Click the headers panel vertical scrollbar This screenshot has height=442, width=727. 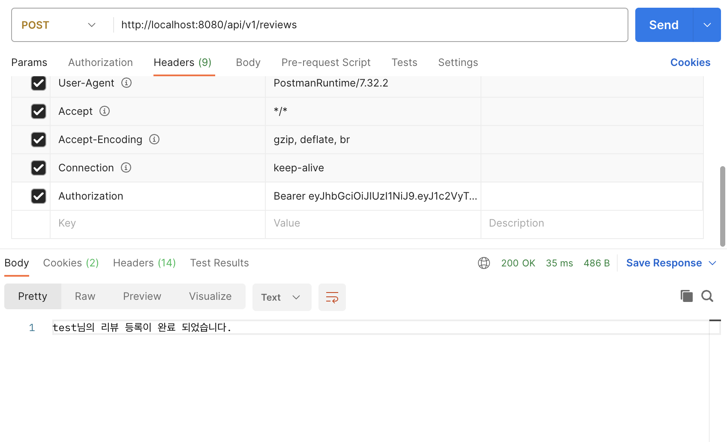(723, 206)
